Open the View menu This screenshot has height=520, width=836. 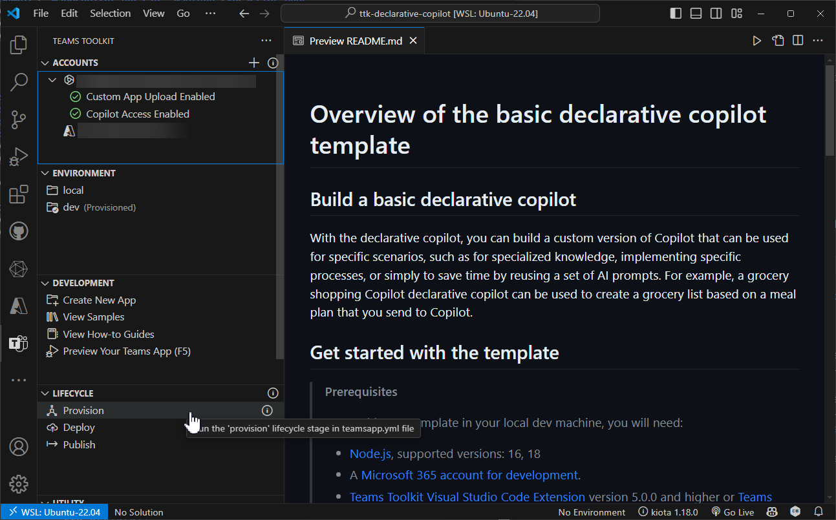[153, 14]
